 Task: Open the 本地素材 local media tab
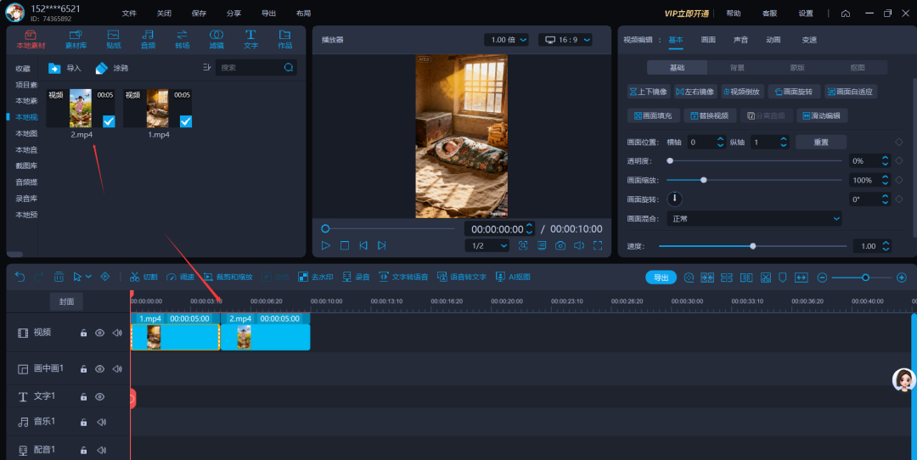(31, 40)
